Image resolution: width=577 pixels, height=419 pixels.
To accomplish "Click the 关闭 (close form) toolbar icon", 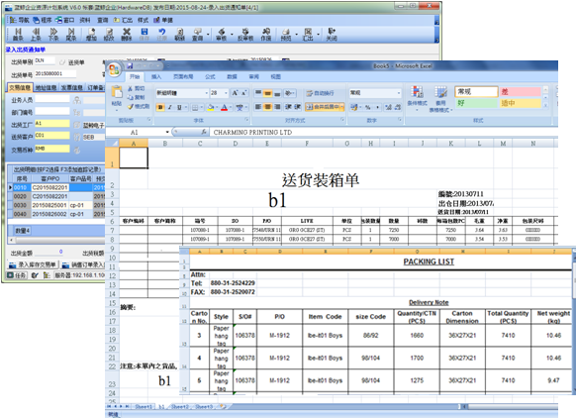I will click(x=332, y=35).
